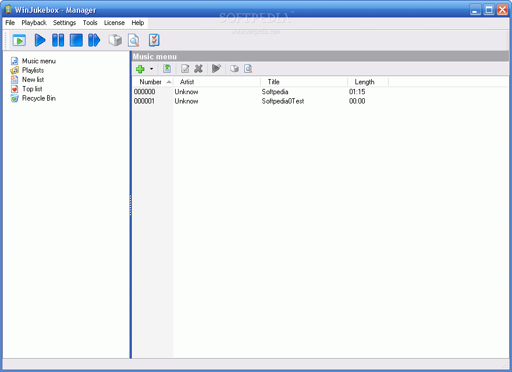Print the list from the Music menu toolbar

click(x=234, y=69)
